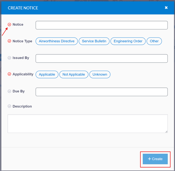Choose Engineering Order notice type
This screenshot has width=175, height=171.
click(x=128, y=41)
